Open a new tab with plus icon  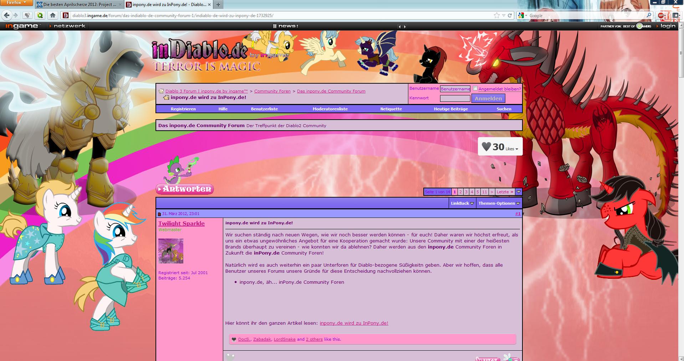tap(218, 5)
